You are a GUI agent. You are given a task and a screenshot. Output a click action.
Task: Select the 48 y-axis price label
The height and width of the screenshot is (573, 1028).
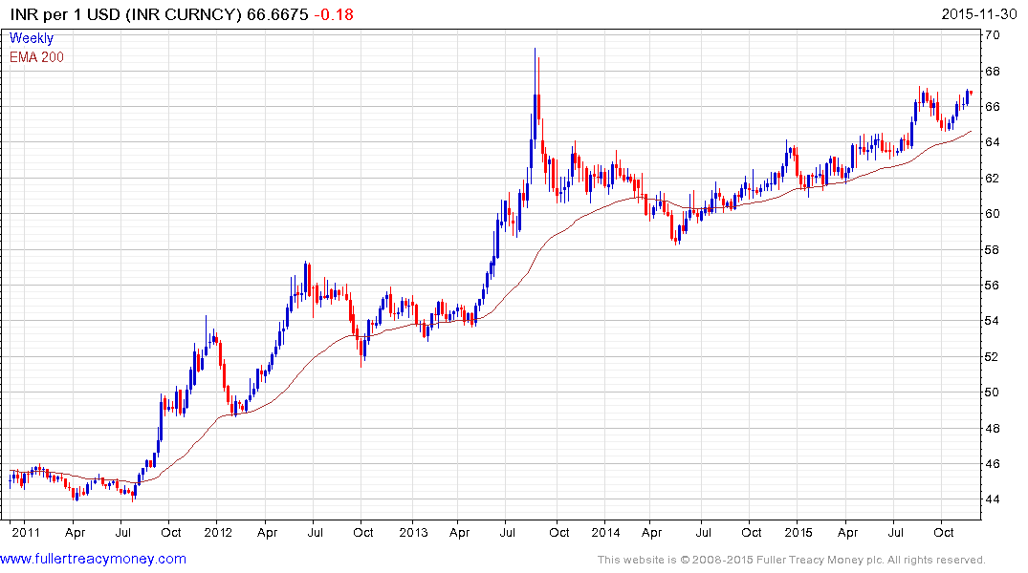(x=993, y=428)
